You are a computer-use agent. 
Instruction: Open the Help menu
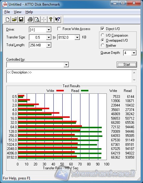point(29,12)
